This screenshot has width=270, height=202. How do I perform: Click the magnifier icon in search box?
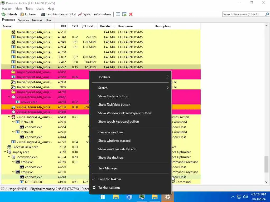point(267,14)
